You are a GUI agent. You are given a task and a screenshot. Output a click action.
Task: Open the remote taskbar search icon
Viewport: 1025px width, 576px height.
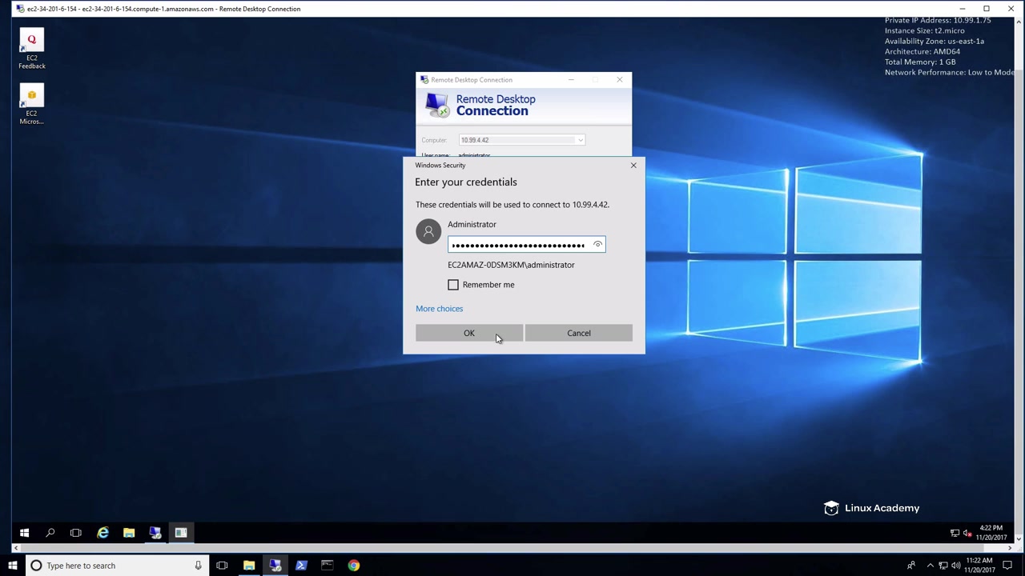point(50,533)
